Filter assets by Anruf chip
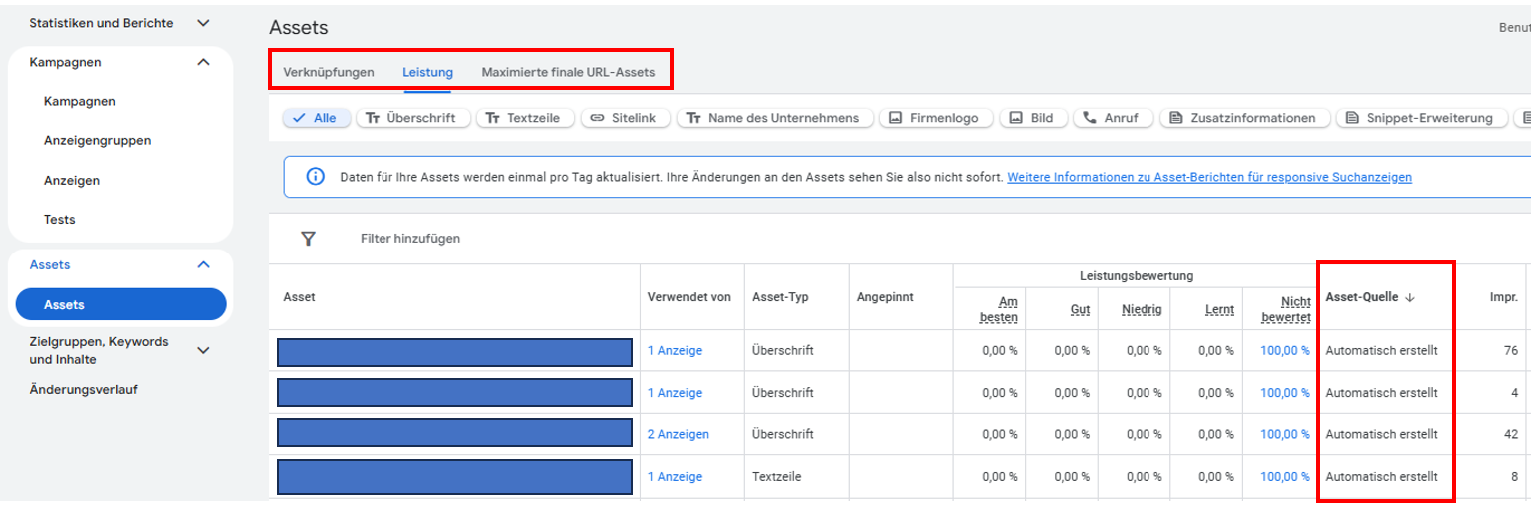 [x=1114, y=118]
